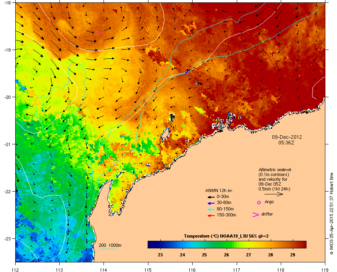This screenshot has width=337, height=272.
Task: Click the longitude 117 axis label
Action: coord(237,270)
